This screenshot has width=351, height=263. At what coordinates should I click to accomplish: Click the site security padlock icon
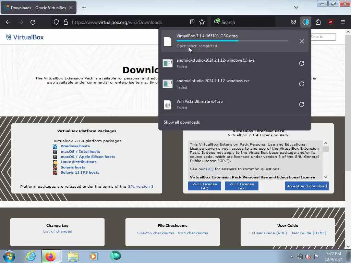click(65, 22)
